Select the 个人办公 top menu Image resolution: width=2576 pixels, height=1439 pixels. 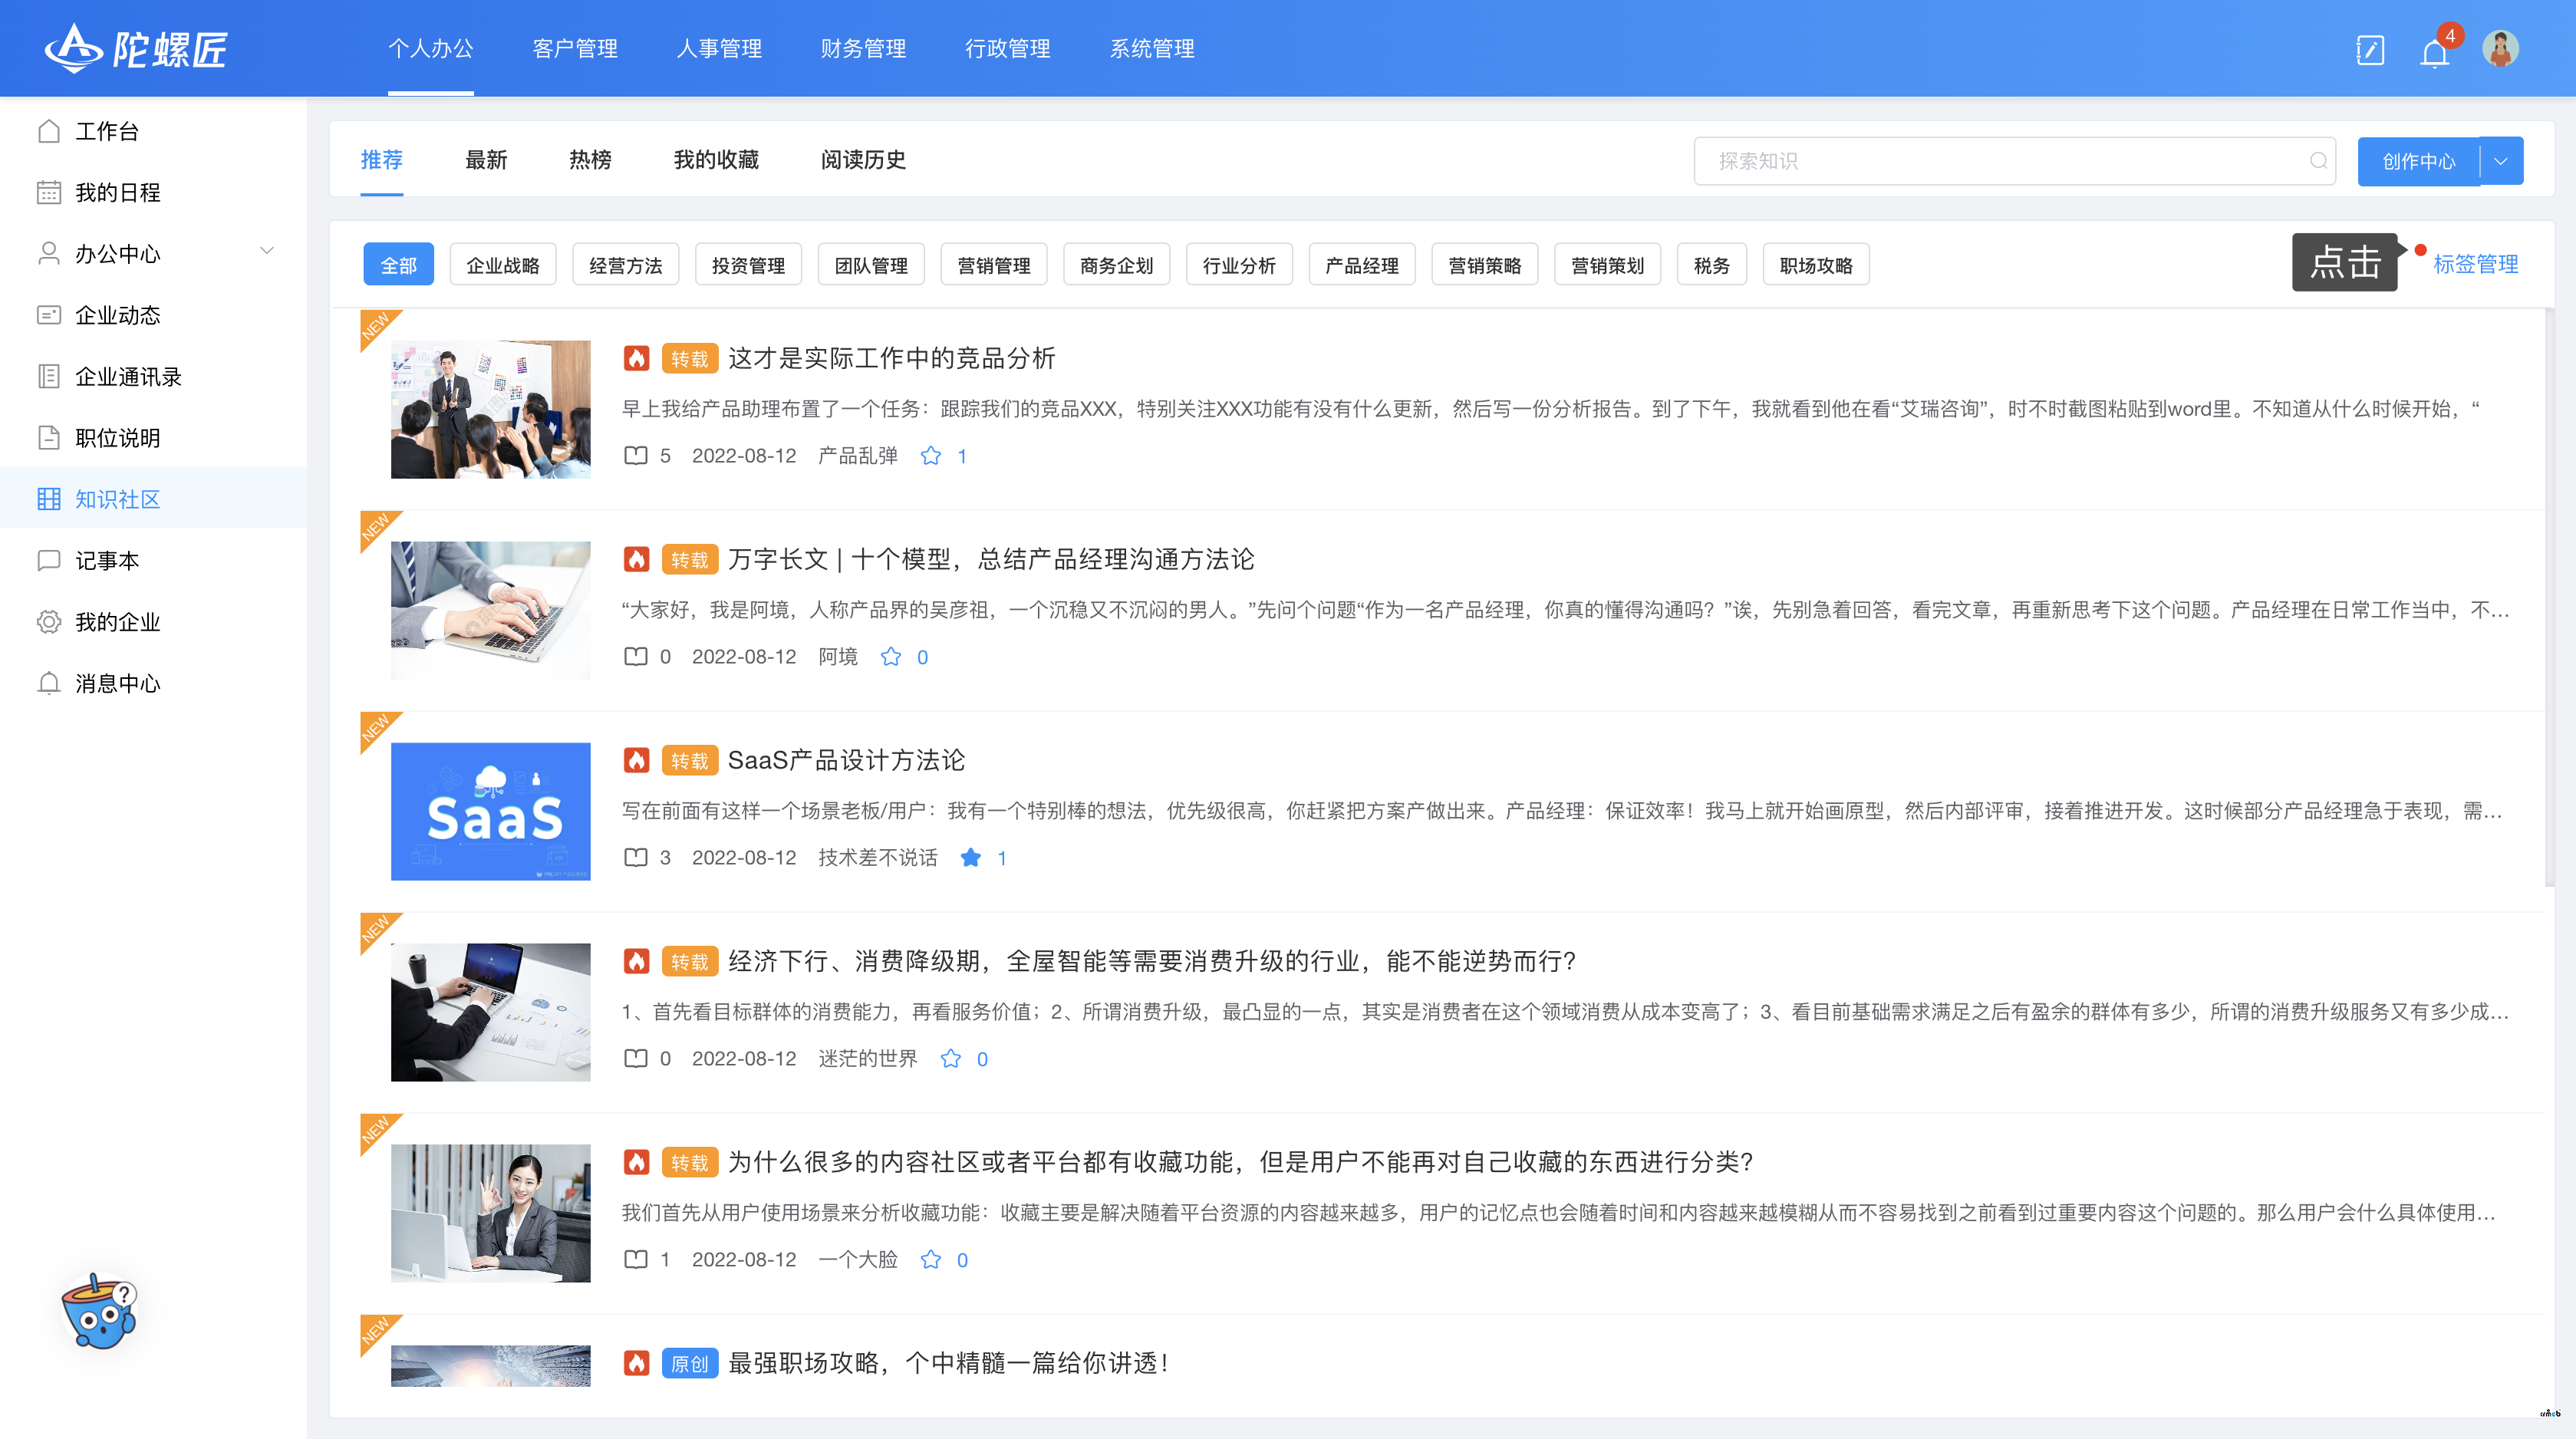pyautogui.click(x=431, y=48)
